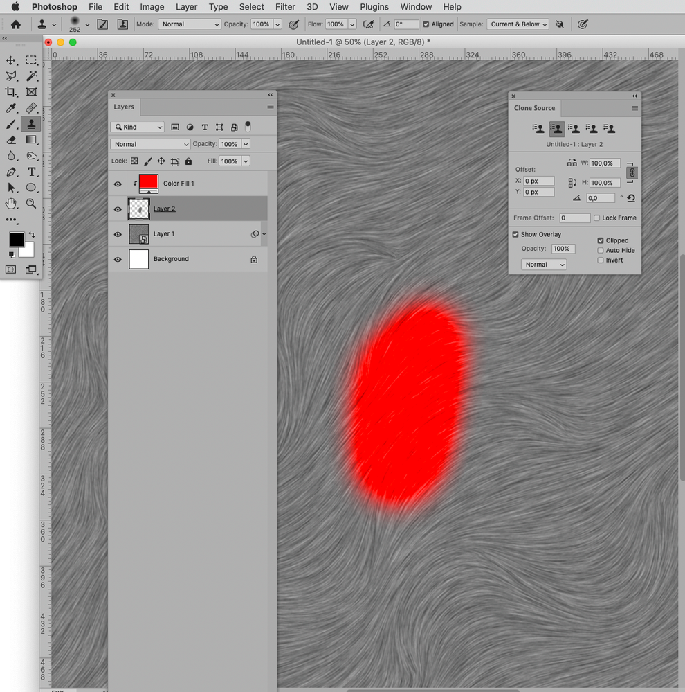This screenshot has height=692, width=685.
Task: Flip clone source horizontally
Action: 572,163
